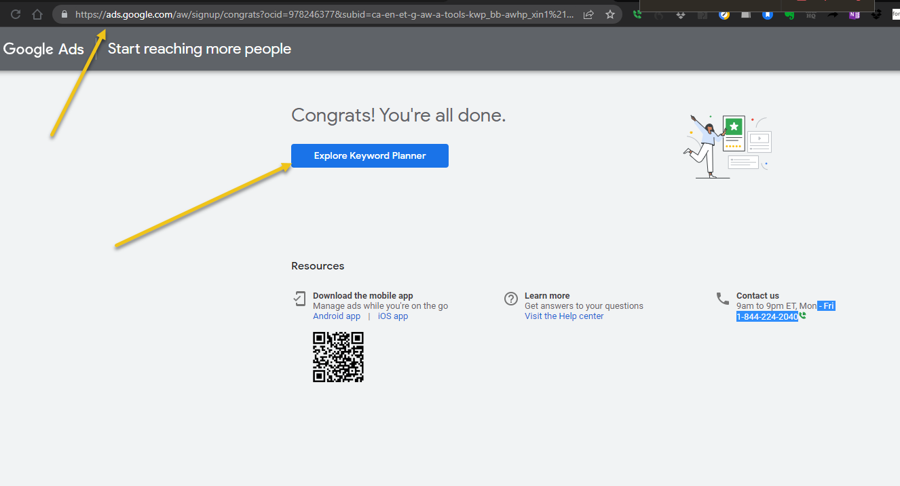Click the blue bookmark extension icon
900x486 pixels.
768,14
